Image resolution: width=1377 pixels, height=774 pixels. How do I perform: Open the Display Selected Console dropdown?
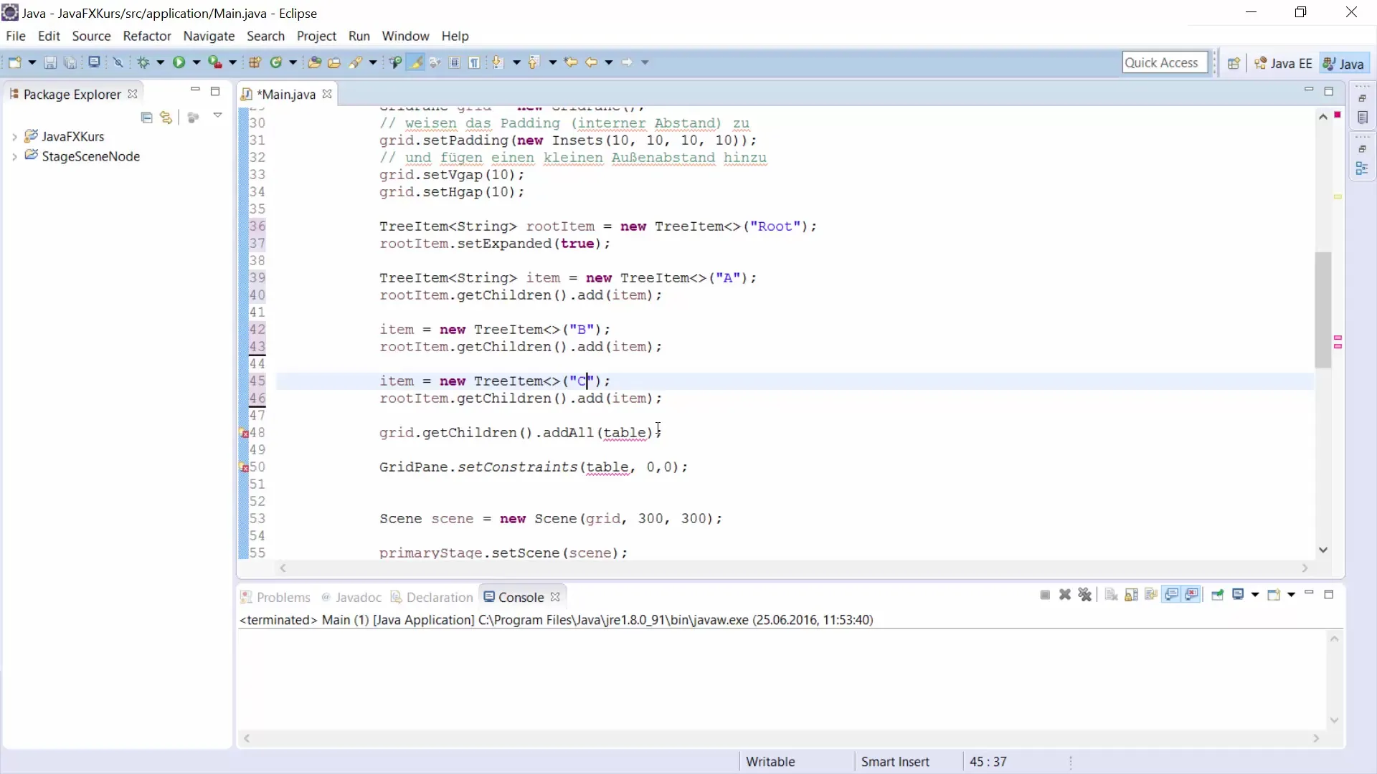pyautogui.click(x=1255, y=595)
